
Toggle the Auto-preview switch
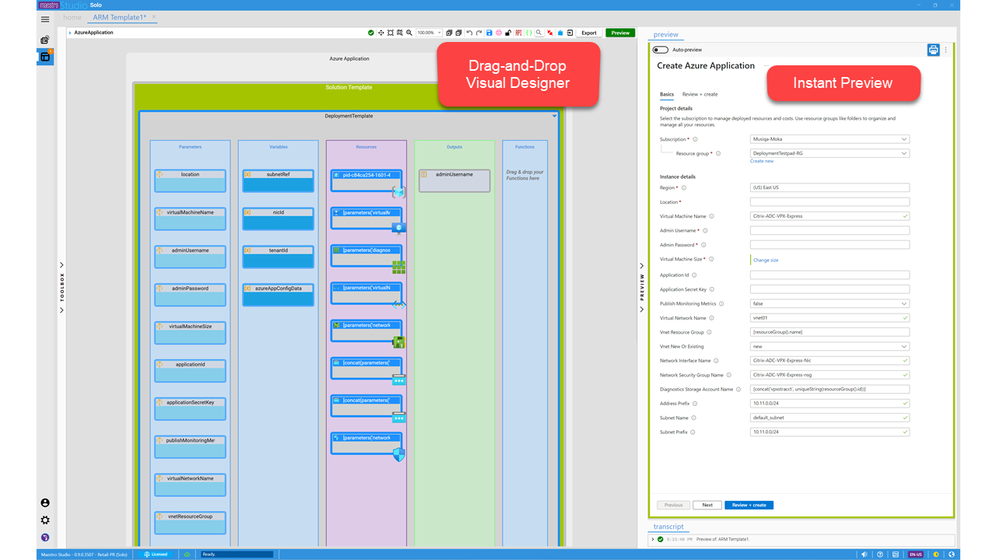(x=660, y=49)
